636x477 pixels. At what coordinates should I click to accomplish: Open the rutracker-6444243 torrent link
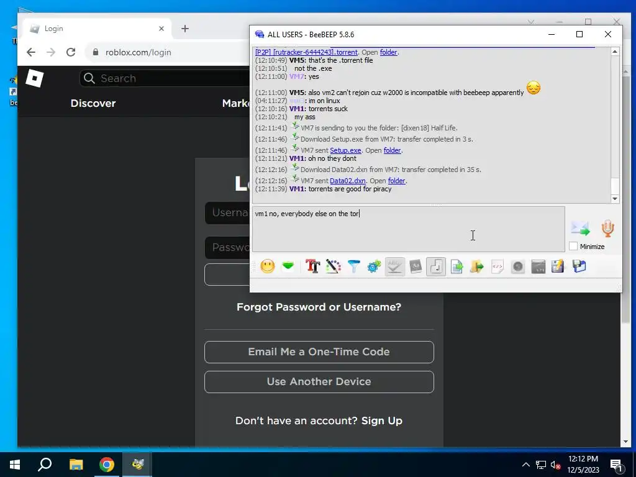[306, 52]
